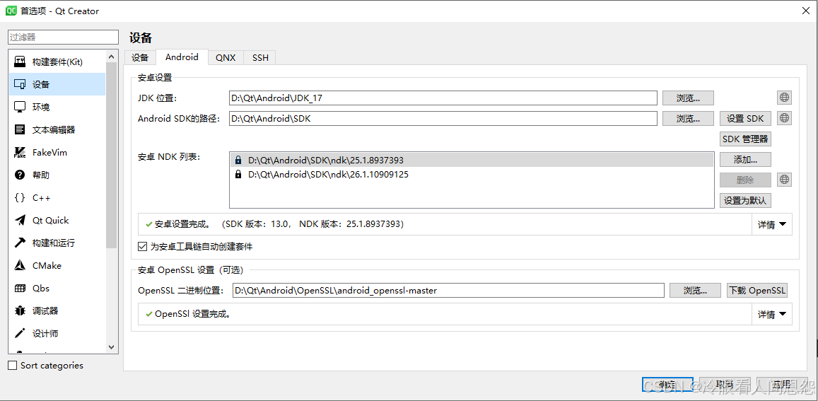Click the 过滤器 filter search field
Screen dimensions: 818x401
point(63,37)
